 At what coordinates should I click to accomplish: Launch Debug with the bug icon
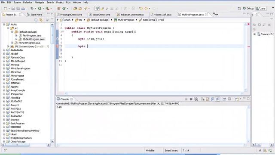pyautogui.click(x=32, y=9)
